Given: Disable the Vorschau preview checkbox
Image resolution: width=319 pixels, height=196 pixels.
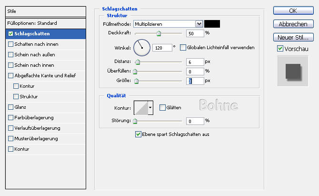Looking at the screenshot, I should pyautogui.click(x=280, y=49).
